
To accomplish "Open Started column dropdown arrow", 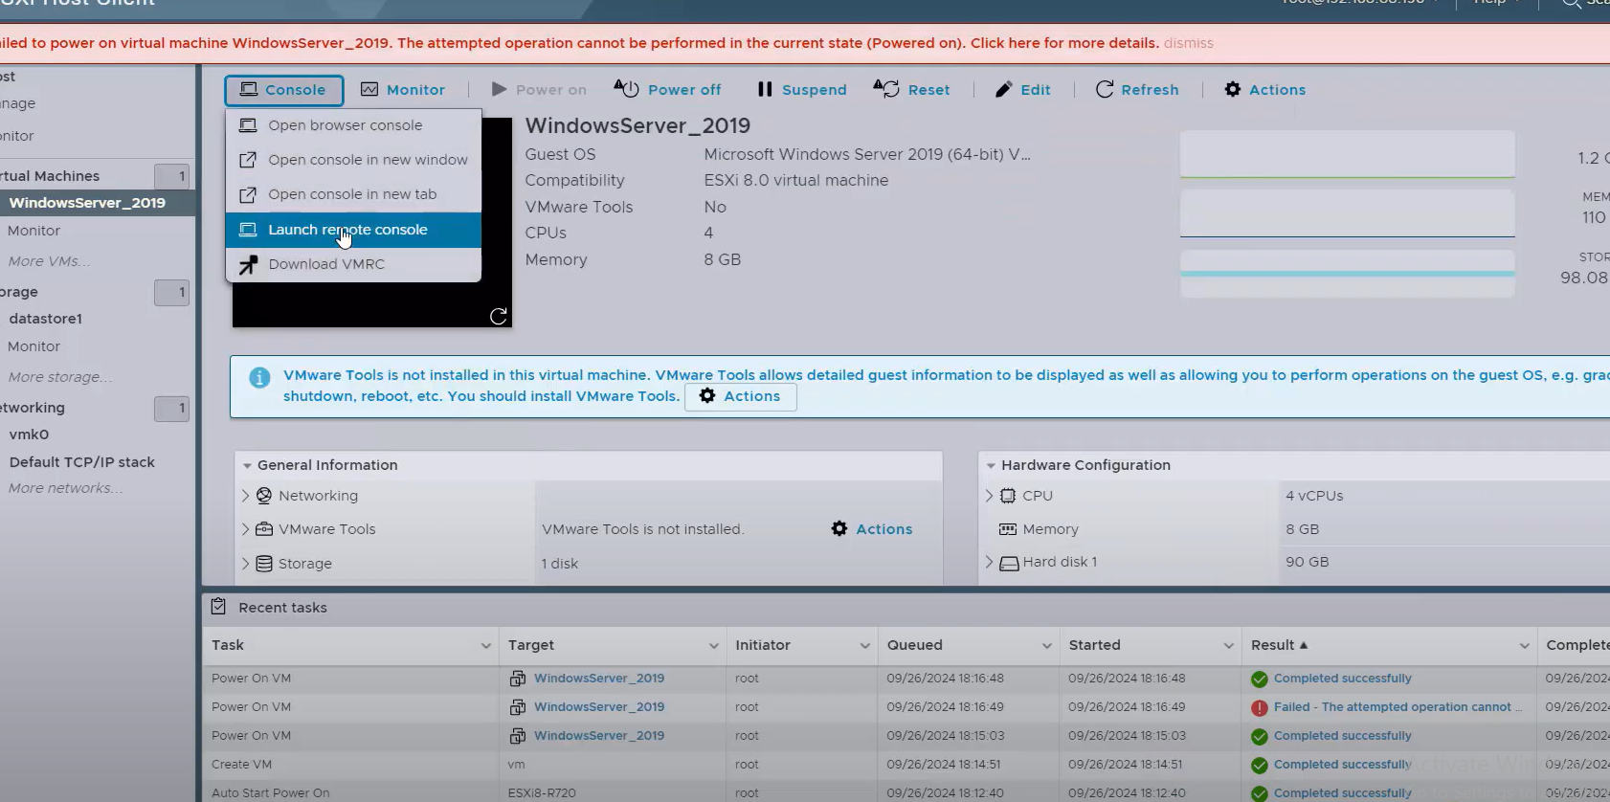I will point(1229,646).
